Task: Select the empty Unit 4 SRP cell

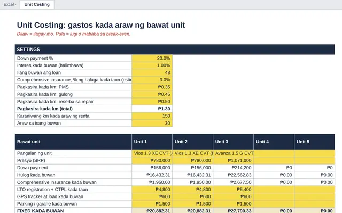Action: click(x=274, y=160)
